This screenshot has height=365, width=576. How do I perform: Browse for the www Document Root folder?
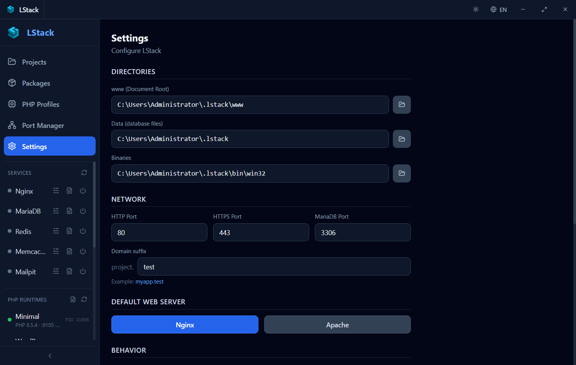402,105
